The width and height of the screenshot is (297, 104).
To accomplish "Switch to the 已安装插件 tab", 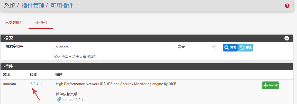I will (x=14, y=23).
